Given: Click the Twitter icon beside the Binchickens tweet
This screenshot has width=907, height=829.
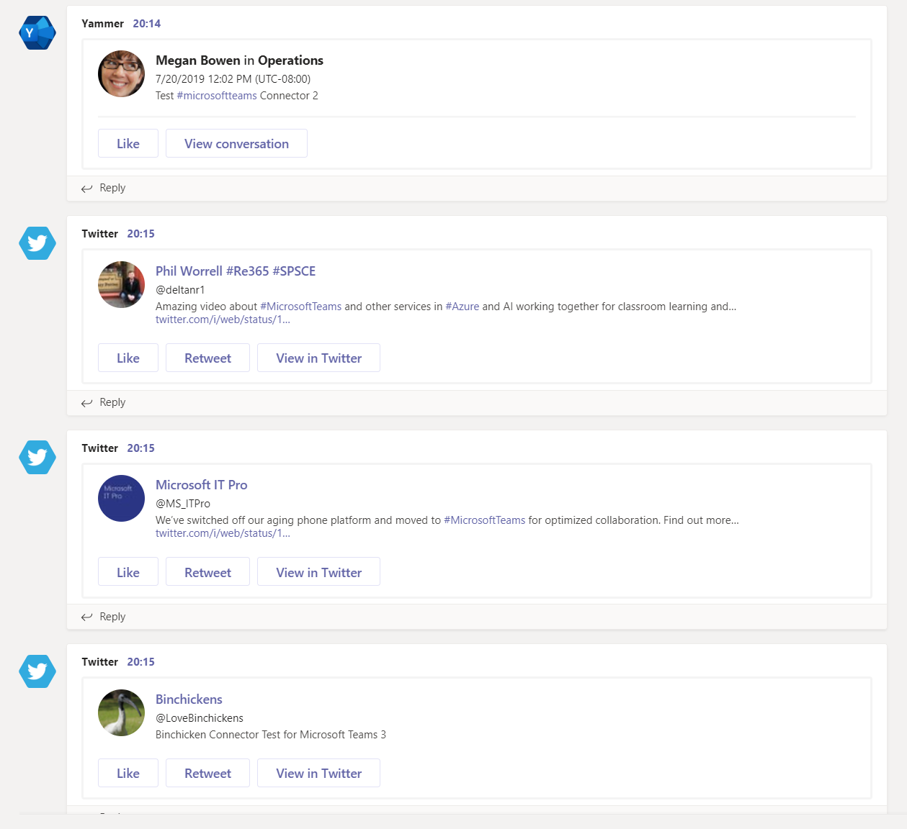Looking at the screenshot, I should tap(37, 671).
